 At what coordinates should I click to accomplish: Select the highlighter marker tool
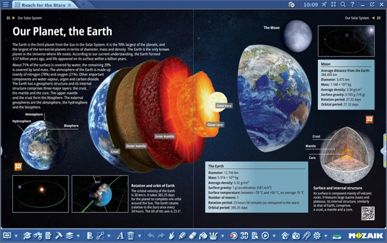point(182,236)
